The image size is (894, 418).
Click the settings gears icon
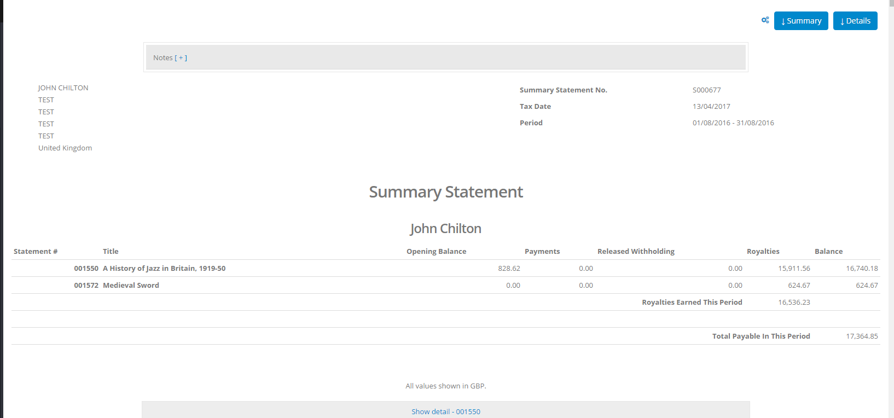pos(765,20)
